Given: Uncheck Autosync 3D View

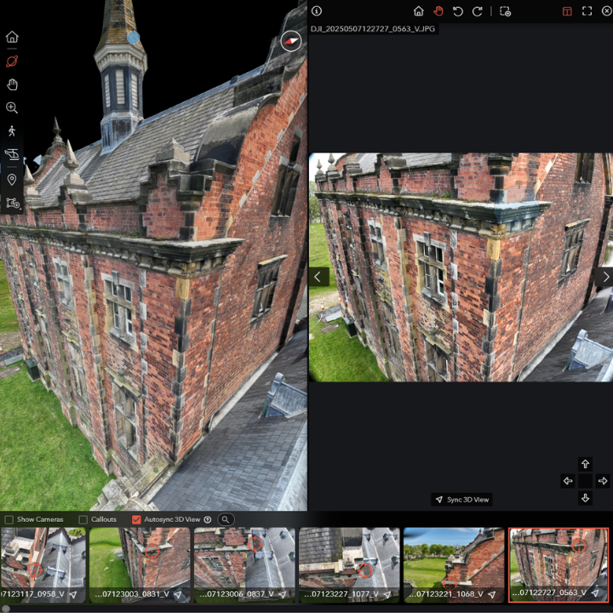Looking at the screenshot, I should [136, 519].
